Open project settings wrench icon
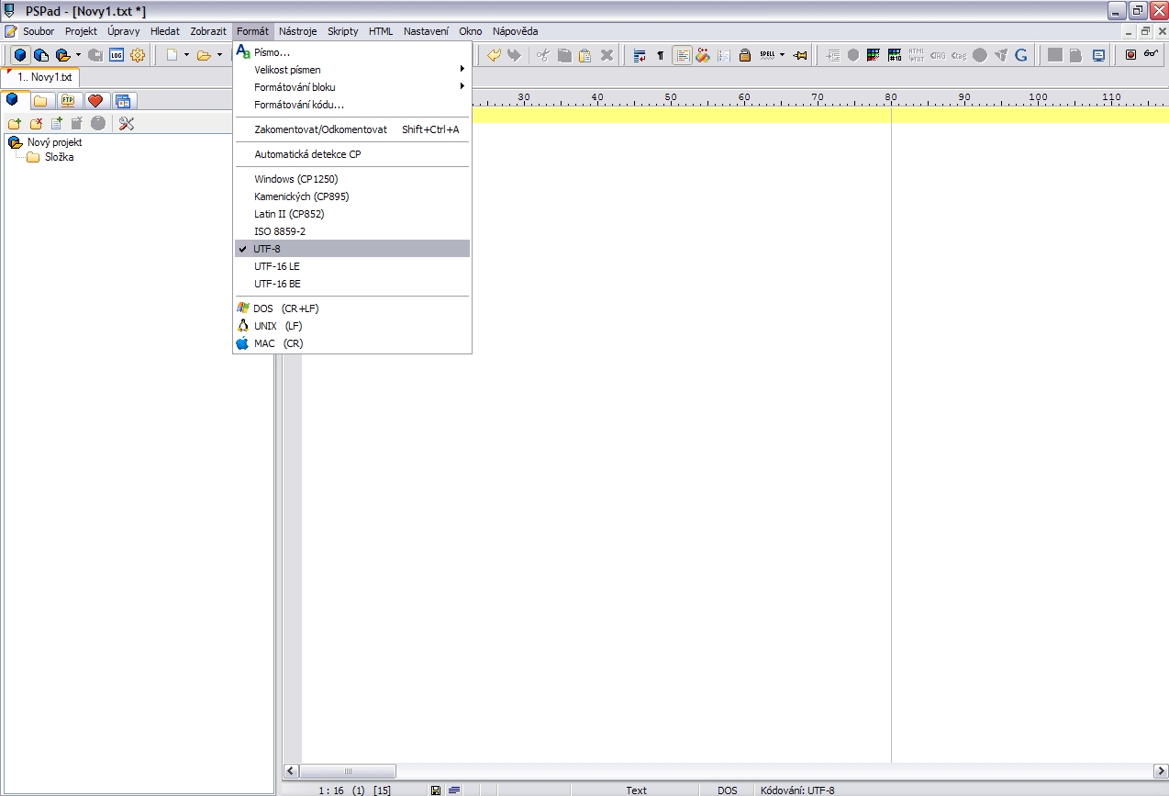 tap(127, 124)
